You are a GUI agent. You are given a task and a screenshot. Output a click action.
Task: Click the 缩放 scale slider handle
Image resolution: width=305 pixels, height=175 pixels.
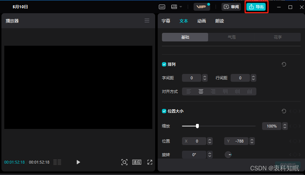coord(197,126)
